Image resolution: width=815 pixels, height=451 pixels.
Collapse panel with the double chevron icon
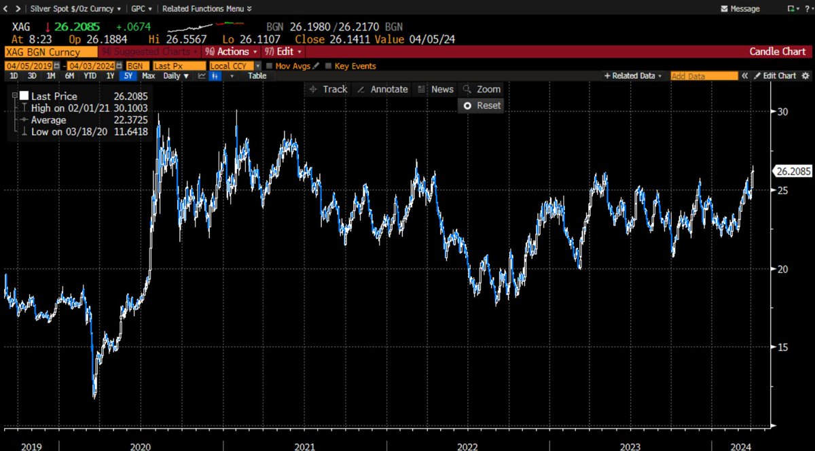coord(746,76)
